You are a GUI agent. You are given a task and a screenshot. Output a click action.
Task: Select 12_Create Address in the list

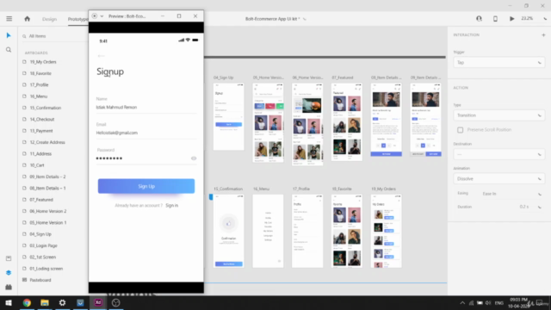pyautogui.click(x=47, y=142)
